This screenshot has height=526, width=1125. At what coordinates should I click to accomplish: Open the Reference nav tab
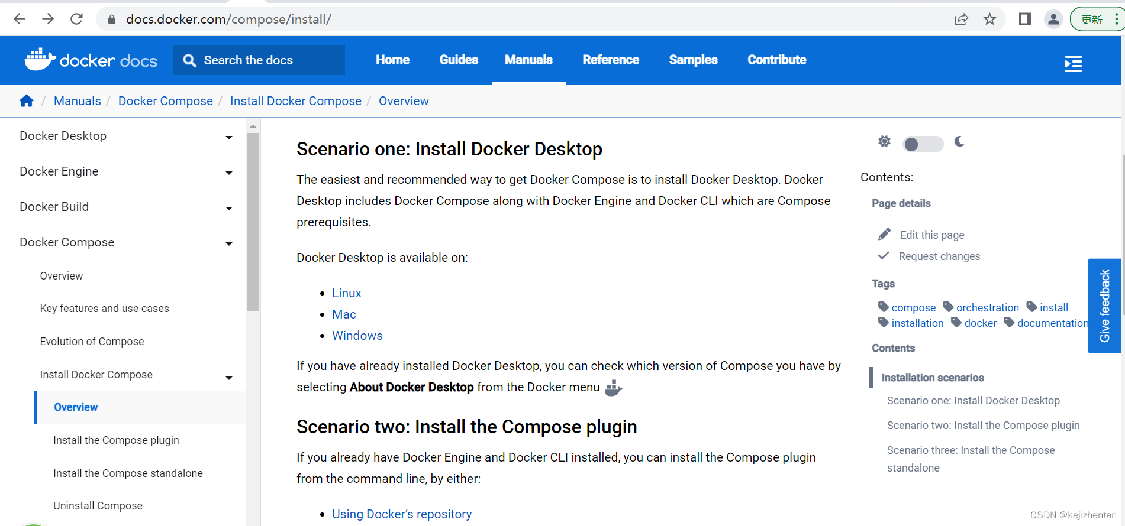(x=611, y=60)
